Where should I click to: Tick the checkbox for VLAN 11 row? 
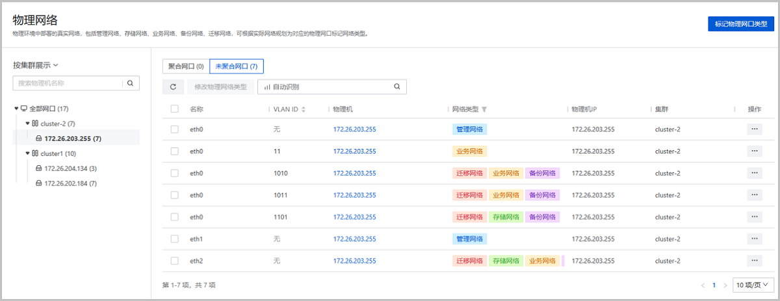click(x=174, y=151)
